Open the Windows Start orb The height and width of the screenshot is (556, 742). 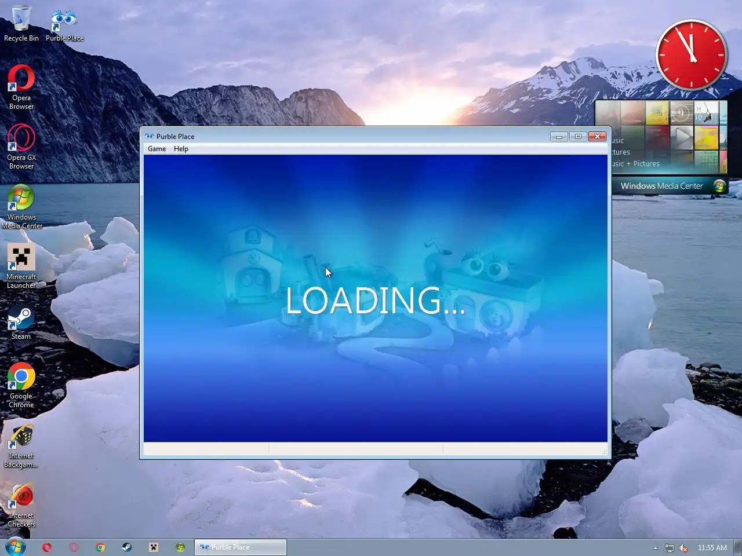[x=16, y=547]
